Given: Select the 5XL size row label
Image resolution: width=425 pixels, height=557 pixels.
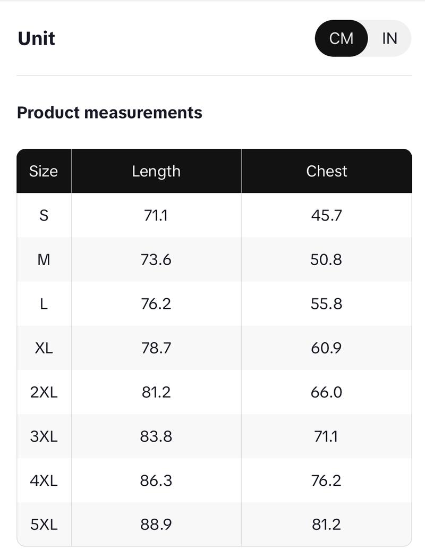Looking at the screenshot, I should click(x=44, y=525).
